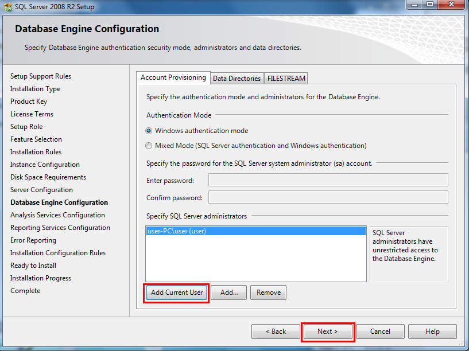Click Setup Support Rules step
Screen dimensions: 469x351
click(41, 76)
